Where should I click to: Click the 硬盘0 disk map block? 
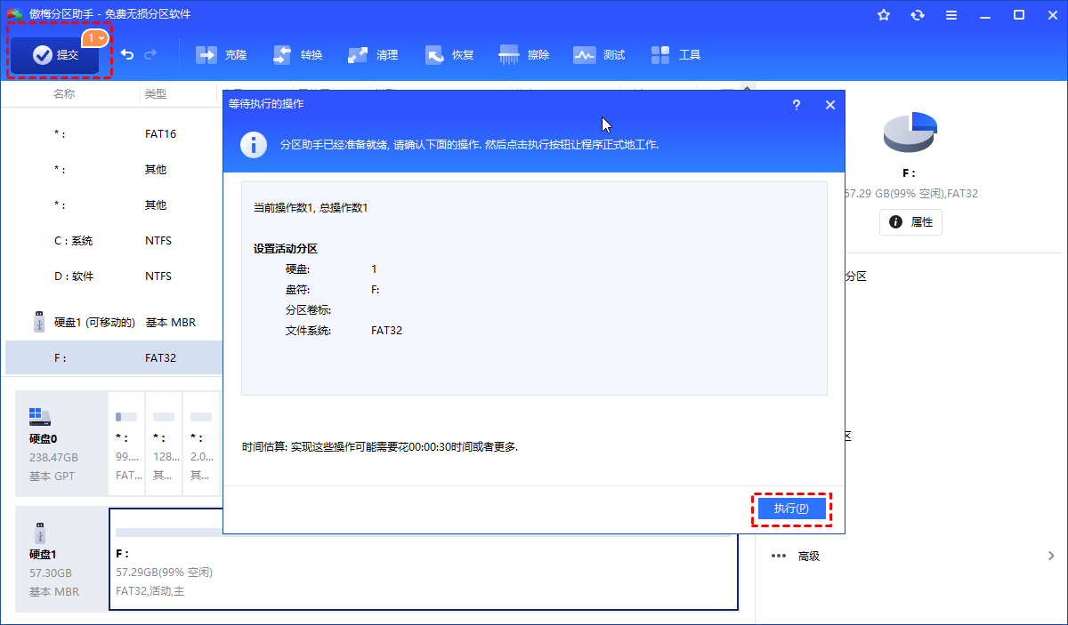point(61,444)
